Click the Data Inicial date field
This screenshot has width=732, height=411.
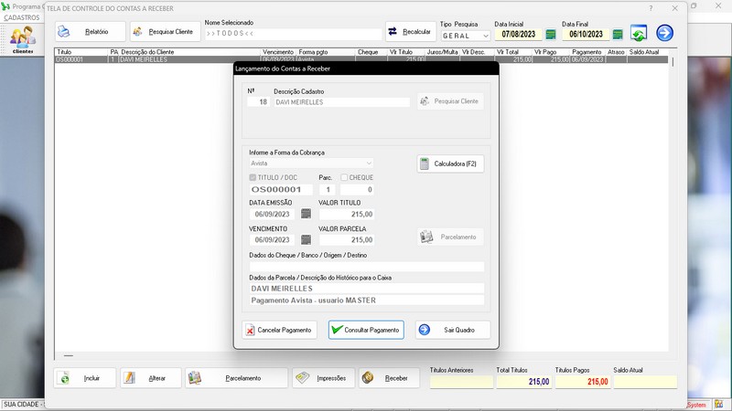pos(518,35)
